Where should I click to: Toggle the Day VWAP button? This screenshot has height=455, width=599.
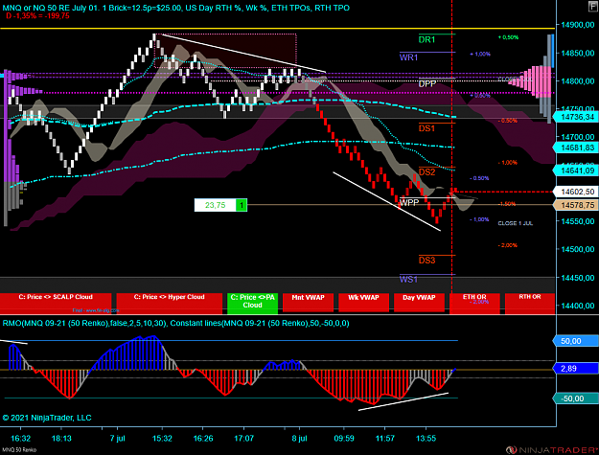point(419,304)
